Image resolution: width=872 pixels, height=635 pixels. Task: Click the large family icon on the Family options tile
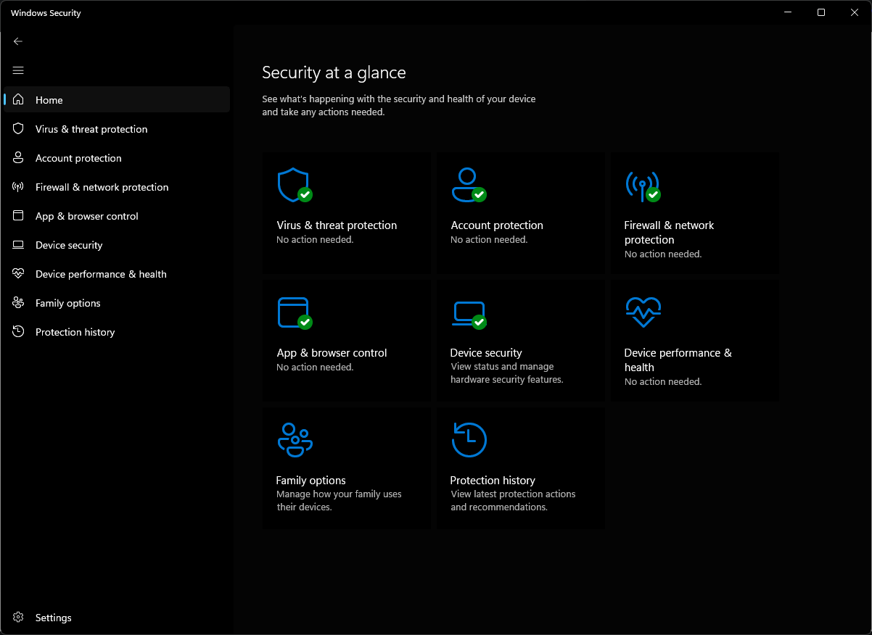[x=295, y=440]
